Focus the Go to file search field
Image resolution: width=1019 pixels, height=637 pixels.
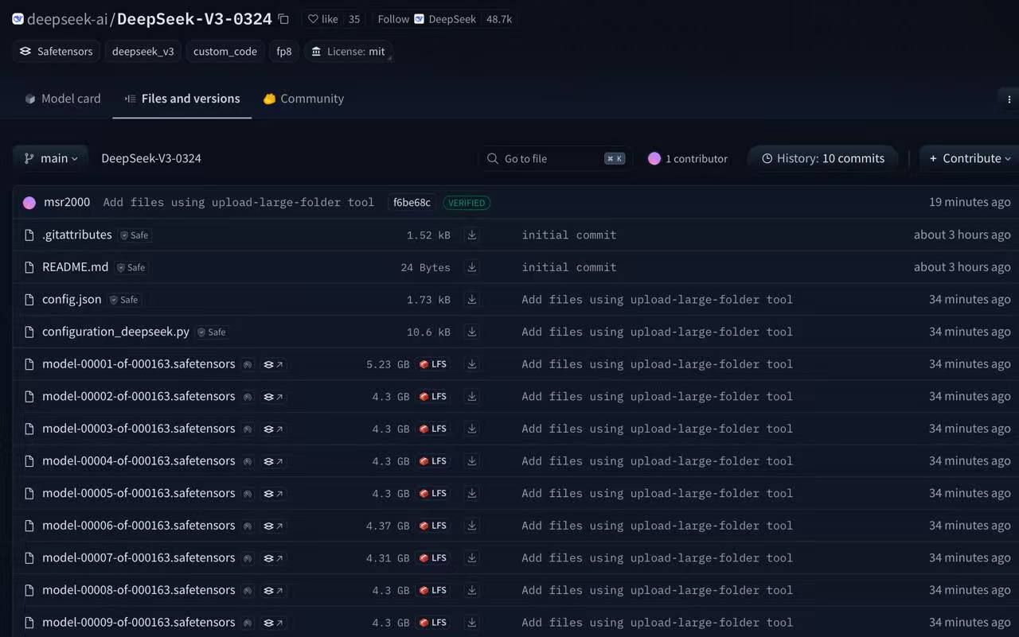coord(554,158)
